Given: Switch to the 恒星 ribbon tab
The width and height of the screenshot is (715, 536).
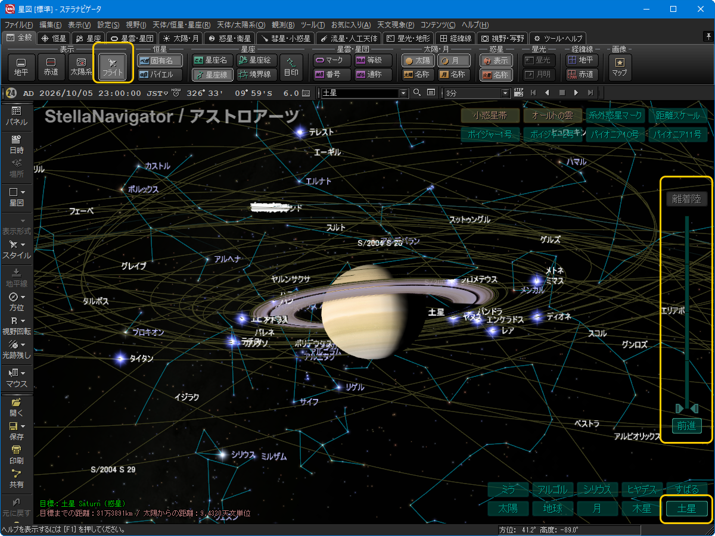Looking at the screenshot, I should coord(54,38).
